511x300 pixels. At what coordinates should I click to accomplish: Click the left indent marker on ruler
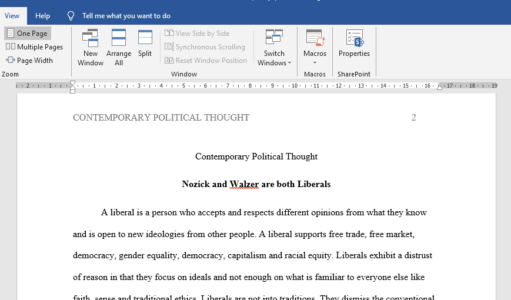(73, 91)
